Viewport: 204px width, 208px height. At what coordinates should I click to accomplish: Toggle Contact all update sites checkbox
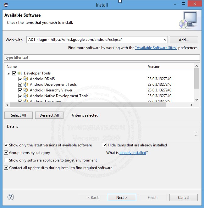(x=6, y=168)
